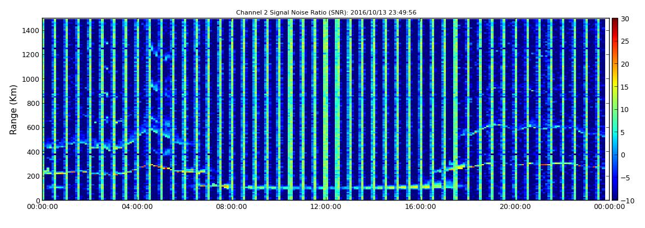This screenshot has width=645, height=228.
Task: Click the 200 range tick label
Action: click(33, 176)
